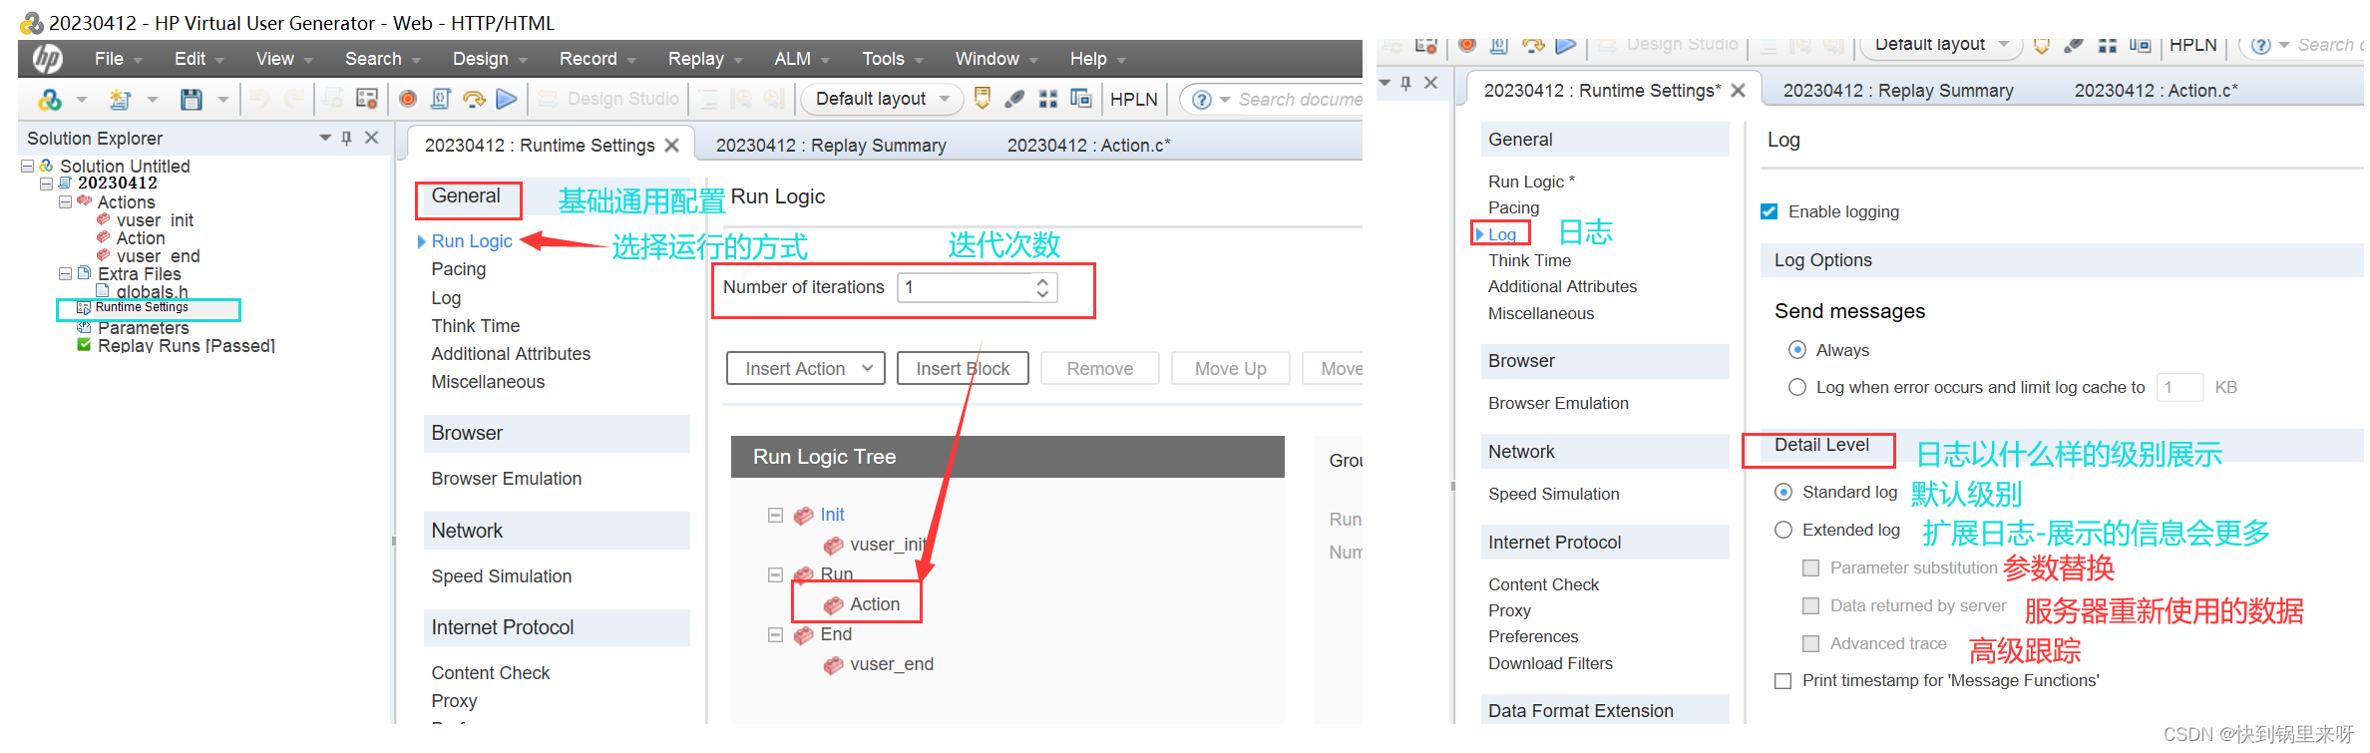
Task: Open Parameters node in Solution Explorer
Action: click(143, 328)
